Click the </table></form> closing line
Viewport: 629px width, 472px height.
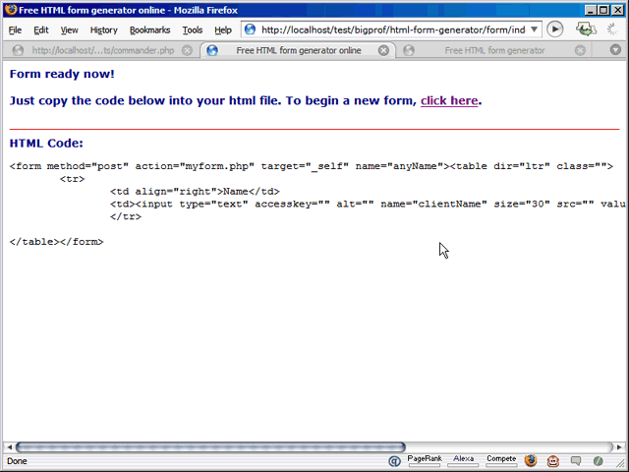pyautogui.click(x=57, y=242)
